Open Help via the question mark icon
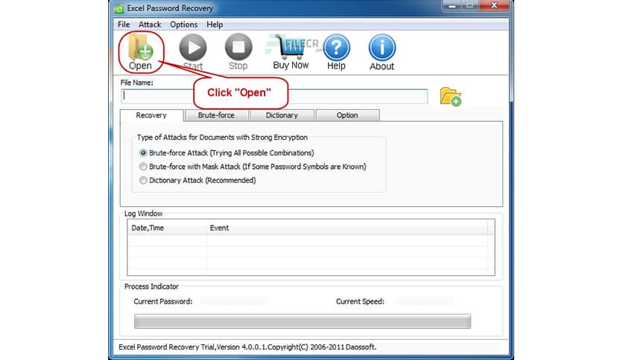 click(336, 52)
